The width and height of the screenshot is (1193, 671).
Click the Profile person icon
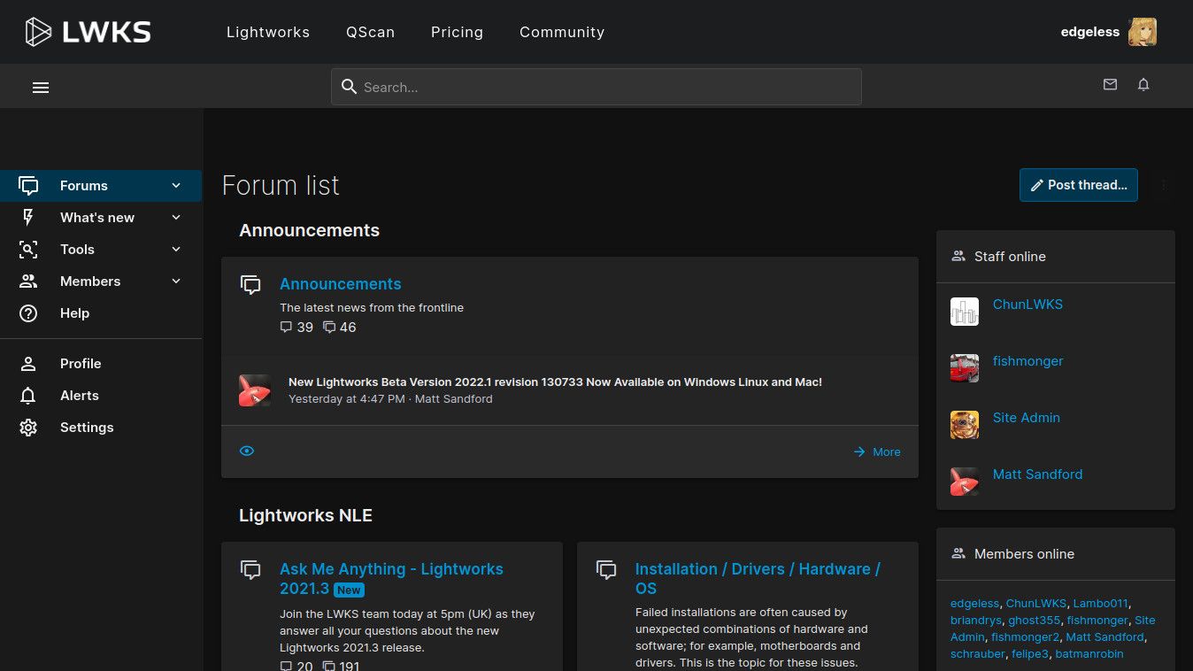[x=28, y=364]
